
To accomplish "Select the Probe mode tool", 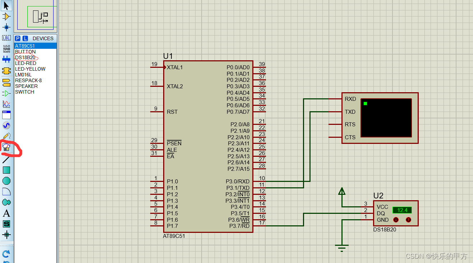I will click(x=6, y=136).
